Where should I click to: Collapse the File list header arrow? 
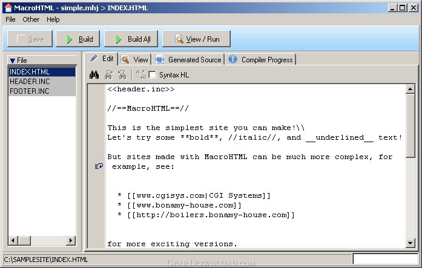point(12,60)
